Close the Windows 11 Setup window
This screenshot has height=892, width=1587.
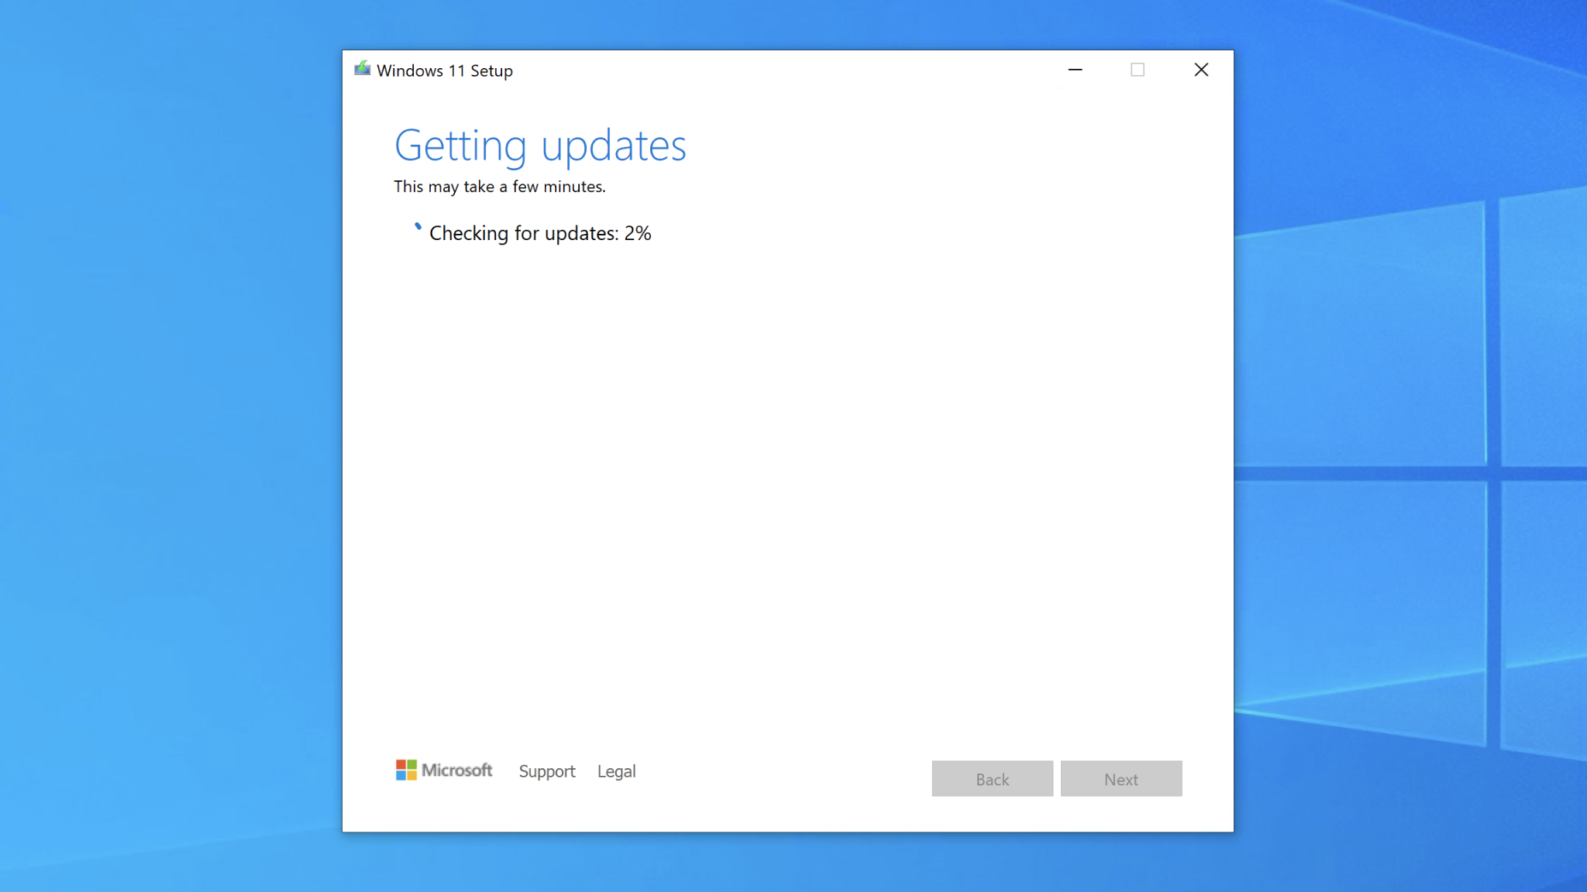point(1201,69)
